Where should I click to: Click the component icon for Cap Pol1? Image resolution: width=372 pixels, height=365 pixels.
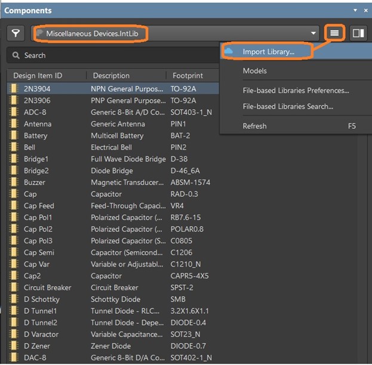point(14,217)
